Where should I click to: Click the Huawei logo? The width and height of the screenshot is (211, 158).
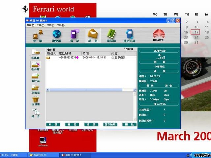tap(159, 36)
